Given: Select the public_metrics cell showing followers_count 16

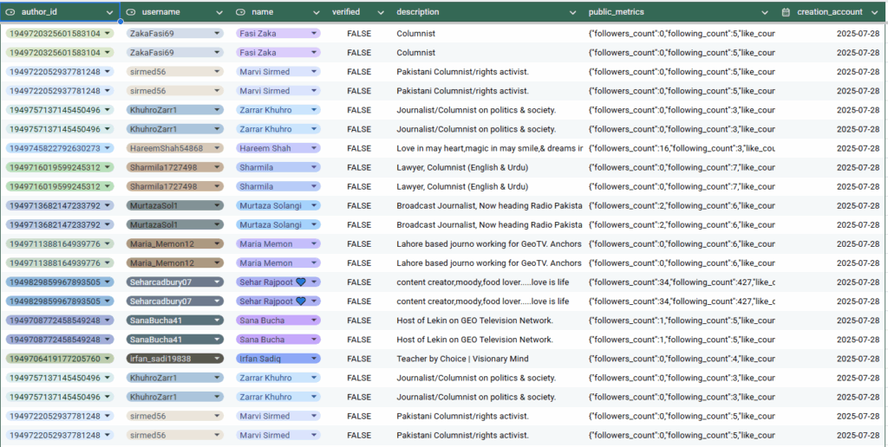Looking at the screenshot, I should 681,148.
